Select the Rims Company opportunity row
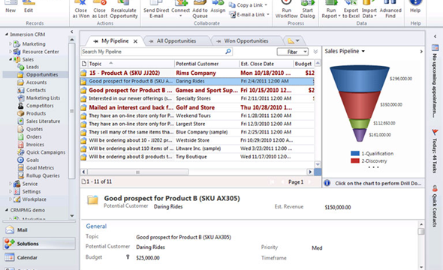The image size is (443, 270). 197,73
